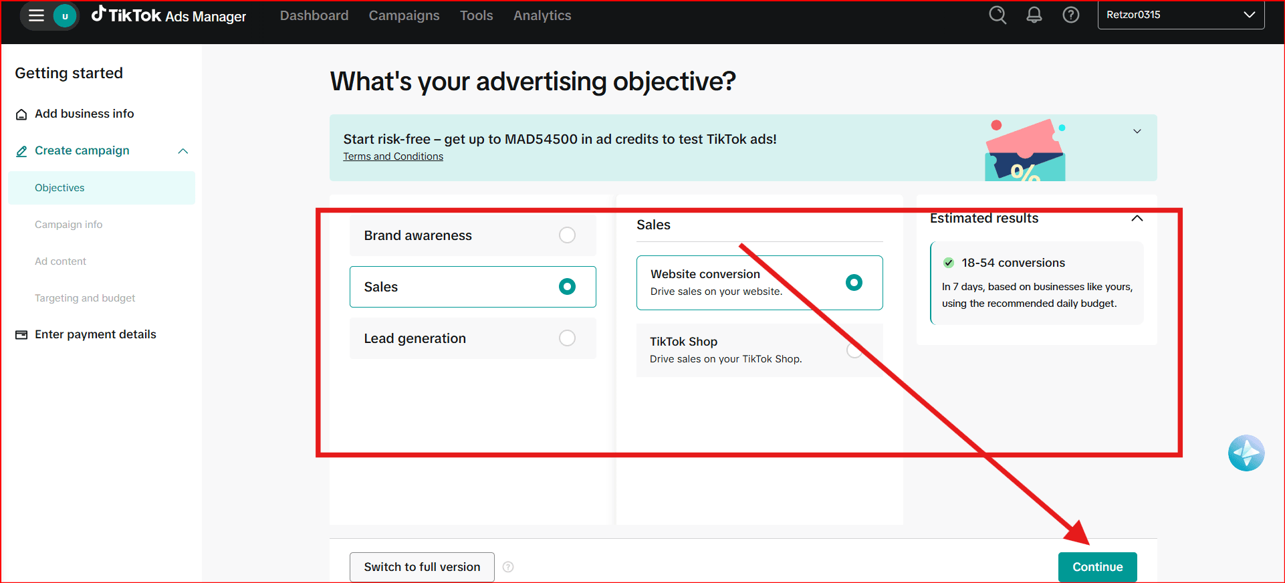
Task: Open the Terms and Conditions link
Action: point(393,156)
